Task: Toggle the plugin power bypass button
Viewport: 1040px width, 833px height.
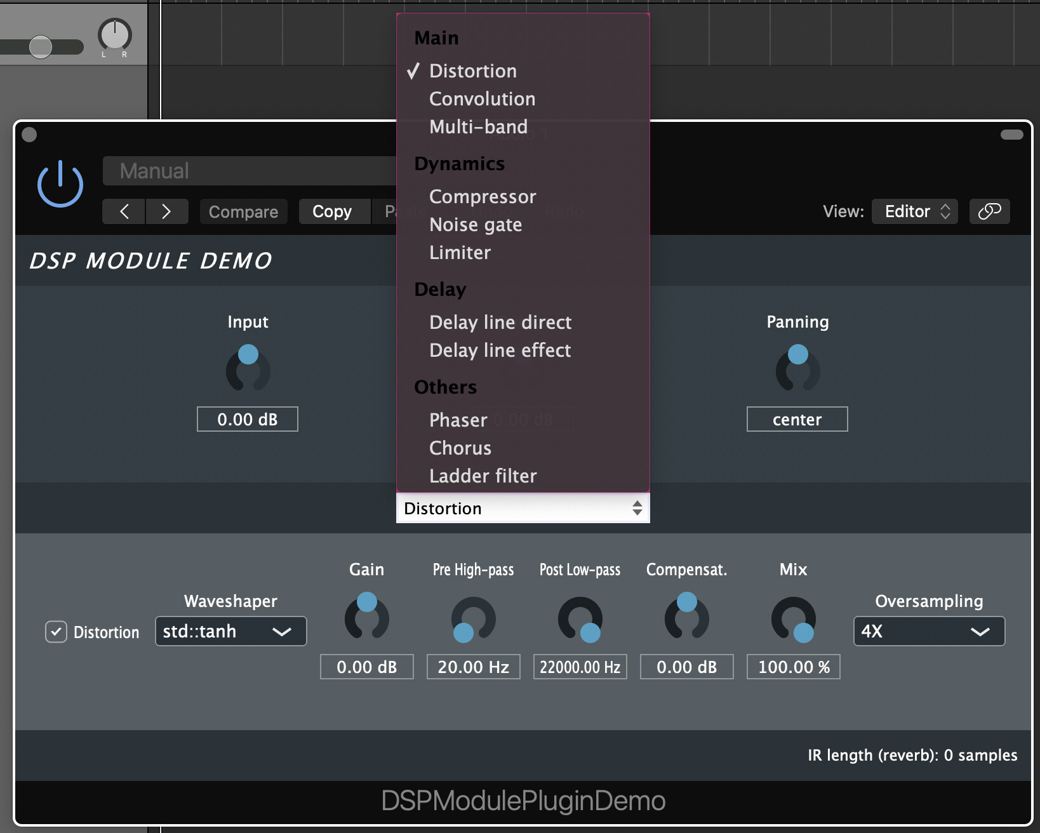Action: [x=60, y=184]
